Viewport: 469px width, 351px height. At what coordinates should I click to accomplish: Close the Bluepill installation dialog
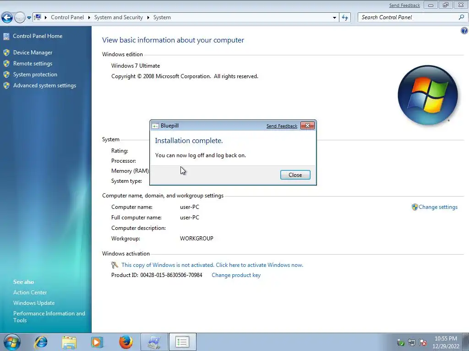295,175
